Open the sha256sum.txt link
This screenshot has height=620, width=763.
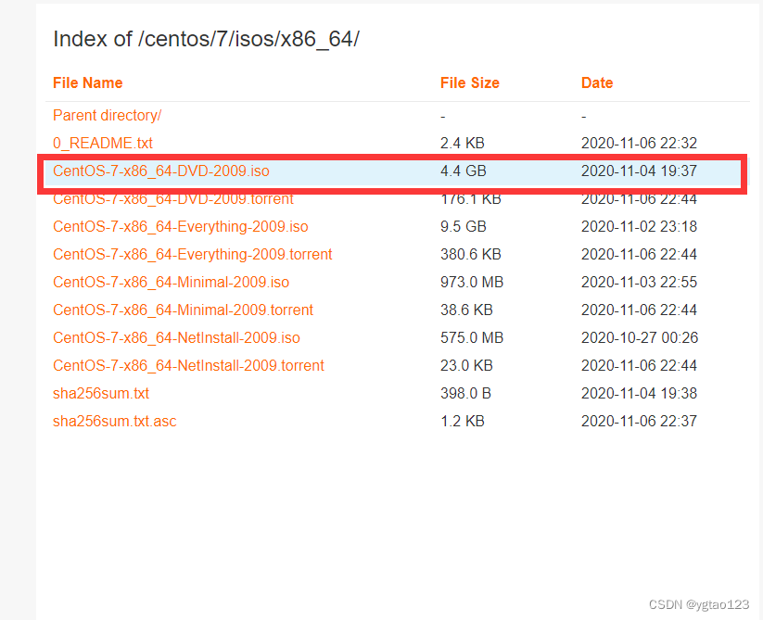click(x=101, y=393)
